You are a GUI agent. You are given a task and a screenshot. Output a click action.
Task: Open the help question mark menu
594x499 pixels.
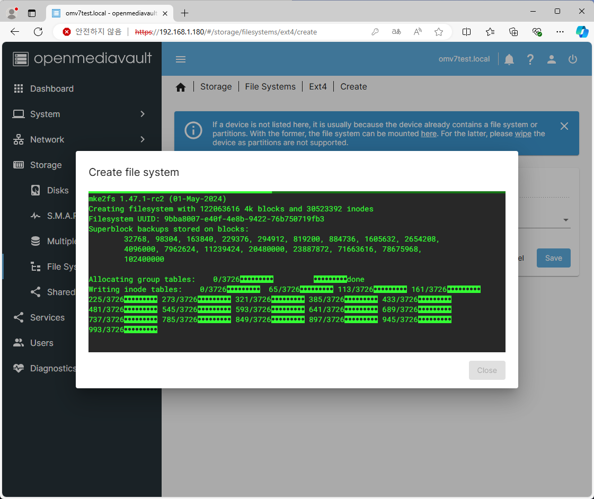pyautogui.click(x=530, y=59)
